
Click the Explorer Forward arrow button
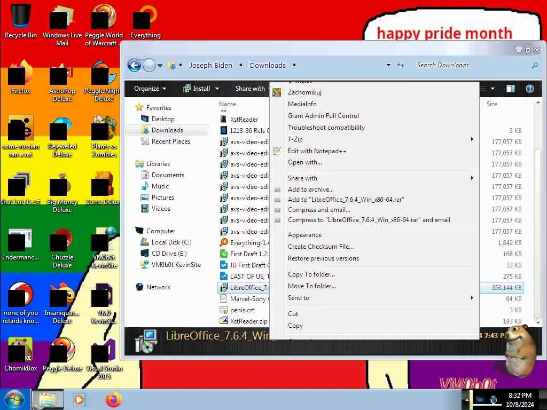tap(150, 65)
